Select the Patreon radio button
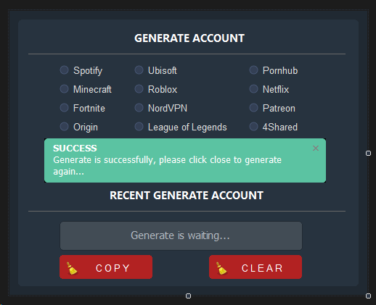The height and width of the screenshot is (305, 376). click(253, 108)
